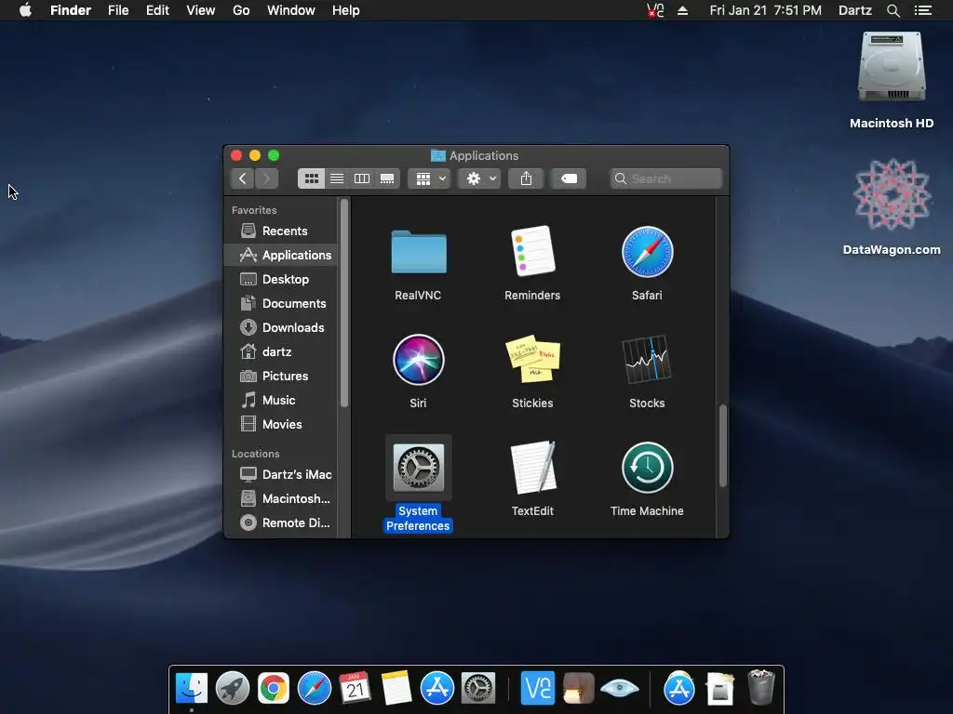Open Safari from the Dock
Viewport: 953px width, 714px height.
(315, 688)
